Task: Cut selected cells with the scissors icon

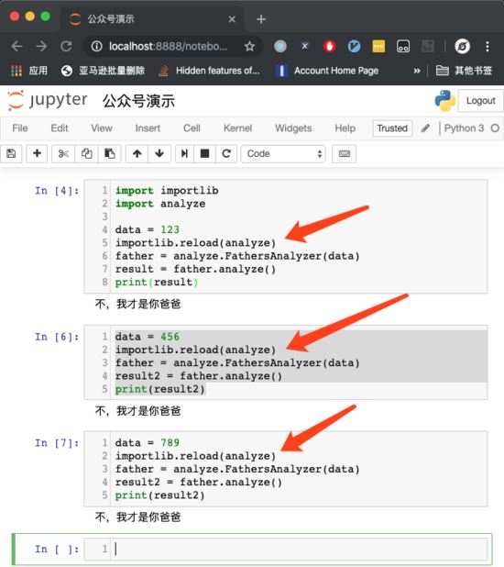Action: coord(63,154)
